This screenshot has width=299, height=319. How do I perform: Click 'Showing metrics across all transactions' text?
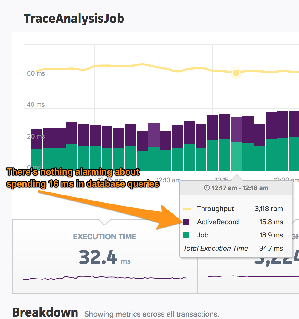(152, 314)
